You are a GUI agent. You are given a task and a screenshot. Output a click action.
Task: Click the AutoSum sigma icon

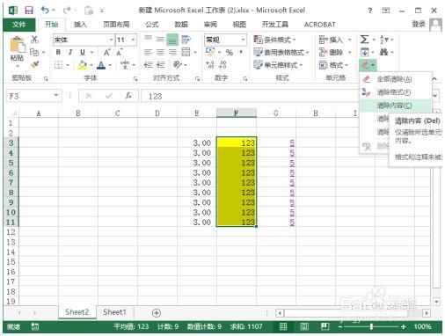click(364, 40)
